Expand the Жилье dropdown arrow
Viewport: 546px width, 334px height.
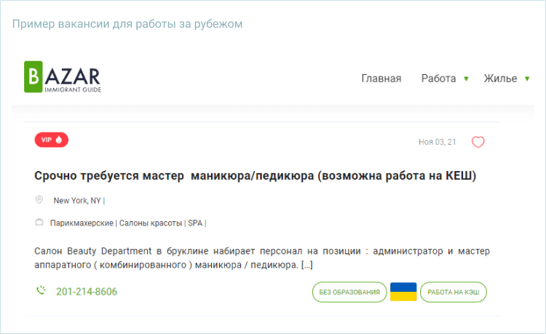[x=527, y=79]
